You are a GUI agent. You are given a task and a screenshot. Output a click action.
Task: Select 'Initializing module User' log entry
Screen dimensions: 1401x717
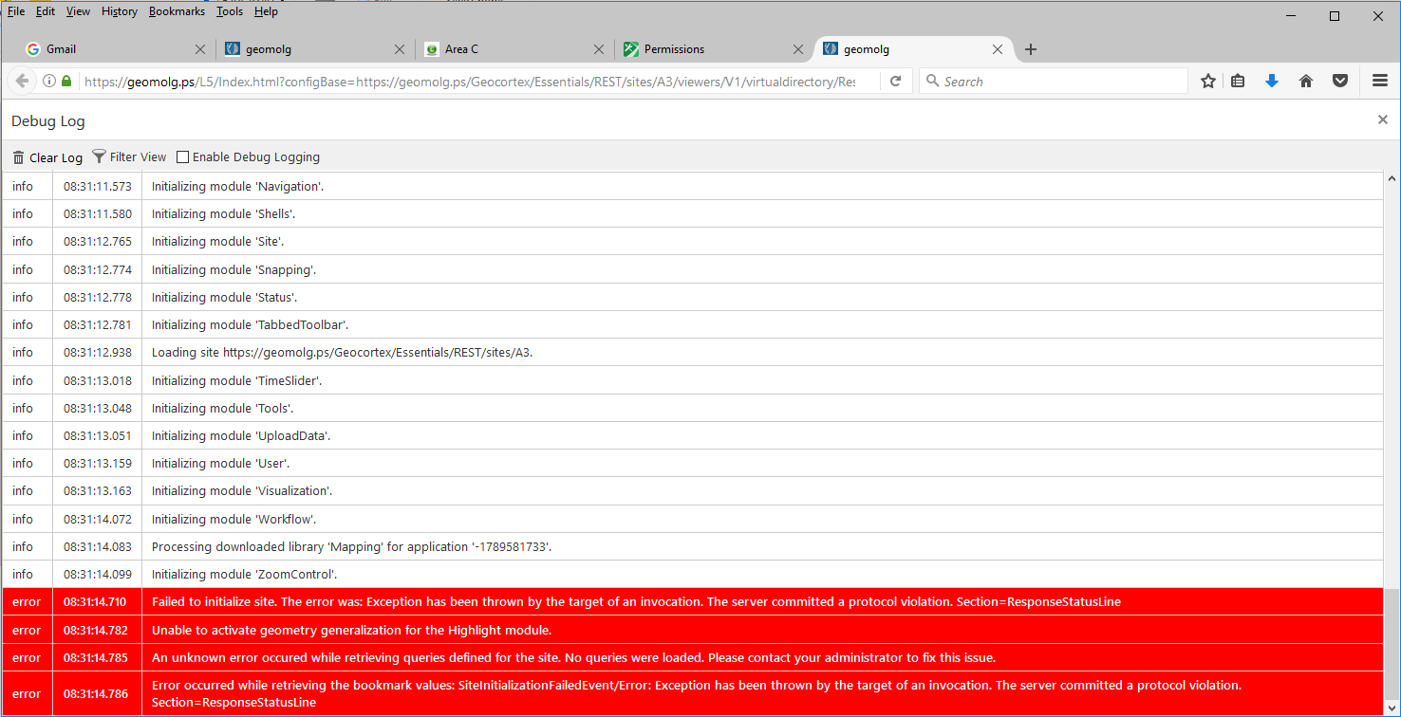[693, 463]
